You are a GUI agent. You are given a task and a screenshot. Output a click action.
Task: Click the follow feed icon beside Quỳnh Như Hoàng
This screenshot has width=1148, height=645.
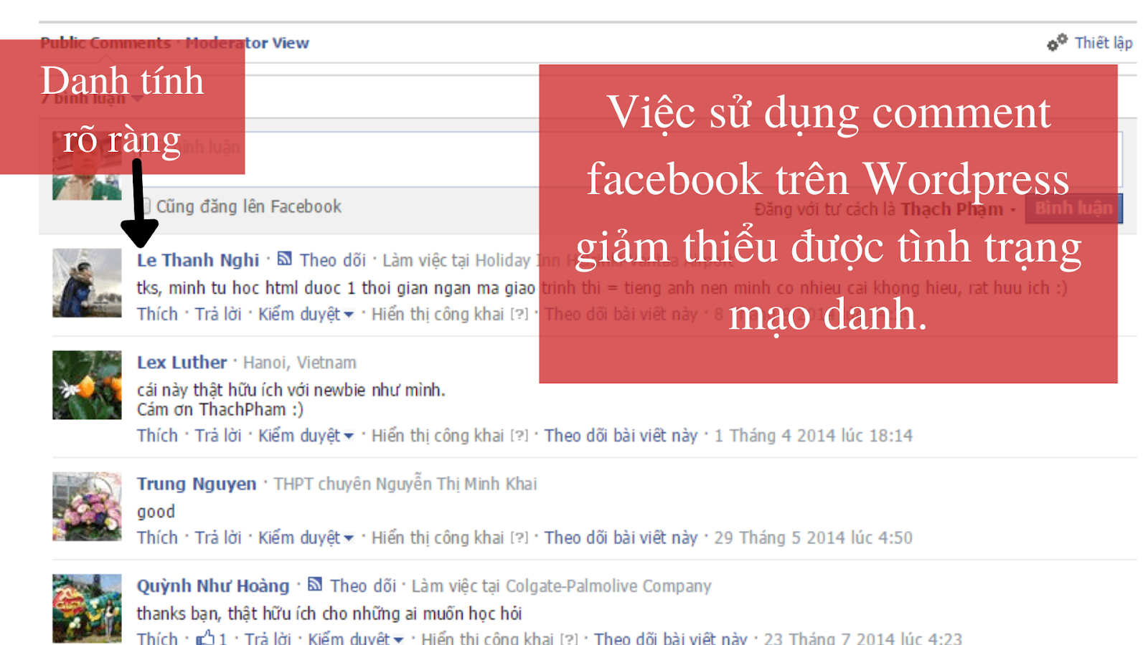315,585
